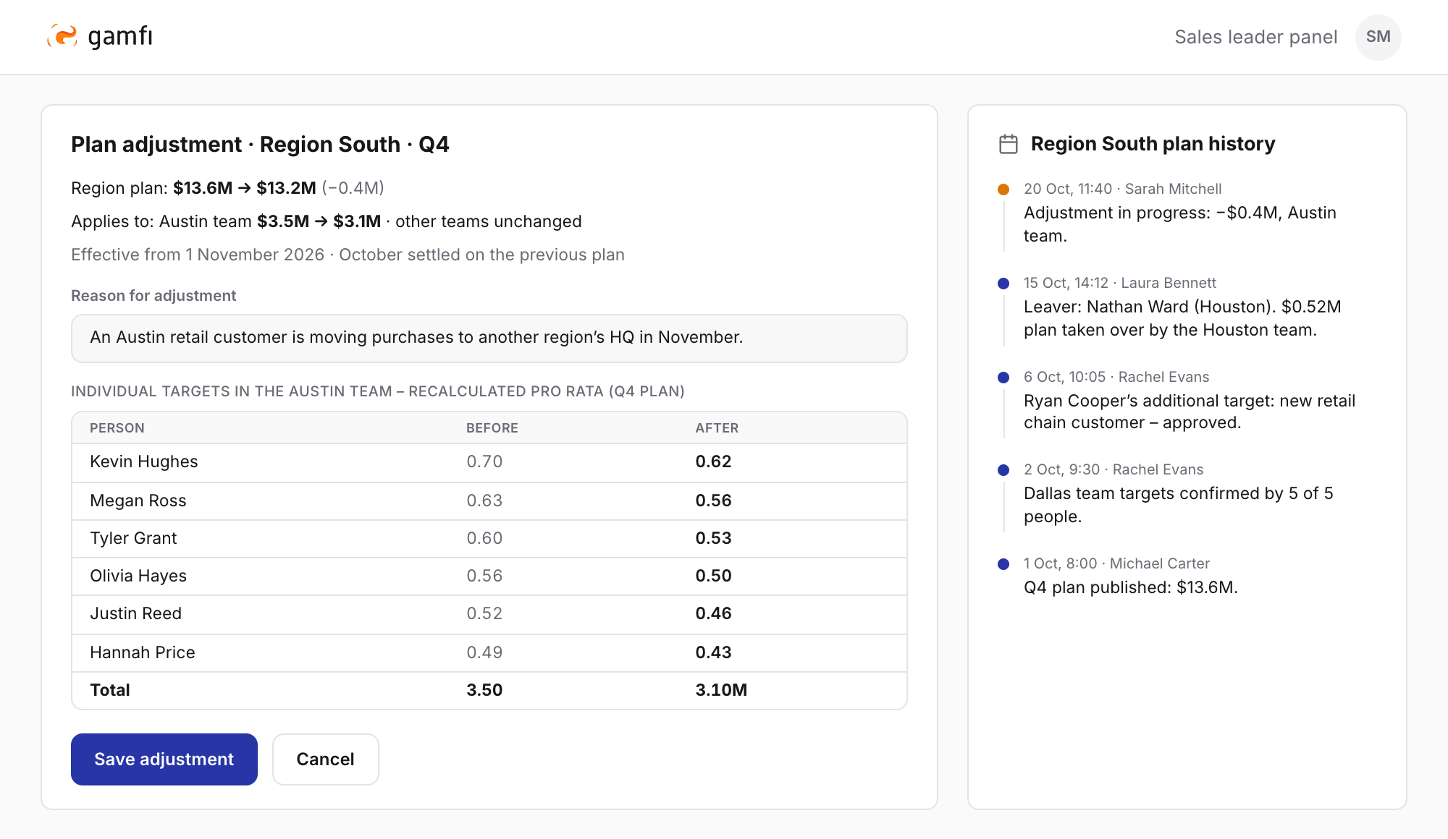Click the blue dot for 15 Oct entry
The width and height of the screenshot is (1448, 839).
tap(1003, 284)
